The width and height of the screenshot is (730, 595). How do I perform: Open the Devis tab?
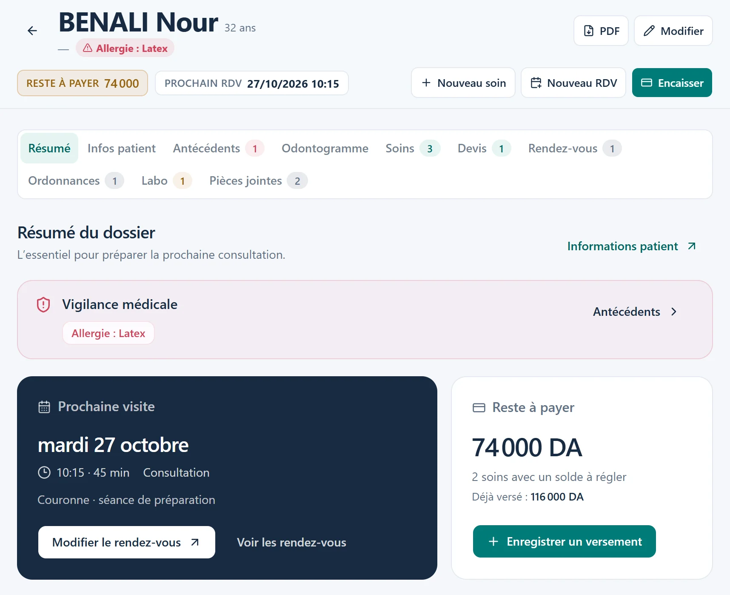484,148
